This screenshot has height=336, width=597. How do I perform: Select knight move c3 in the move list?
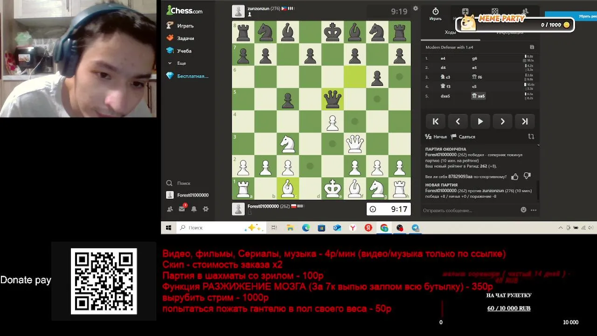point(445,77)
